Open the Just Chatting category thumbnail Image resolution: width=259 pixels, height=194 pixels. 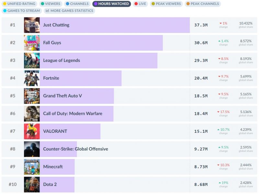tap(32, 25)
